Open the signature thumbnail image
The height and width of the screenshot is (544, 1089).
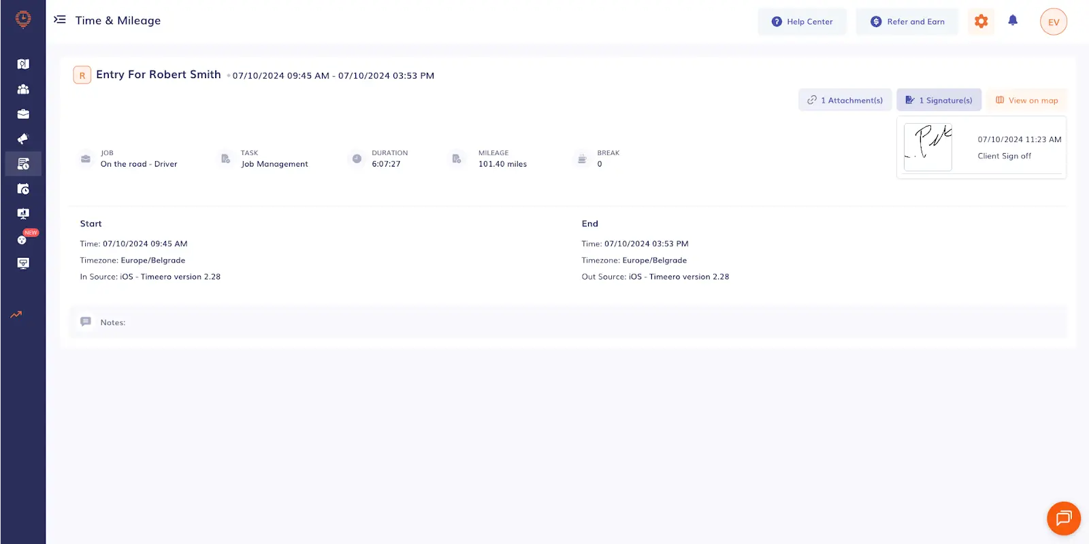pos(928,148)
